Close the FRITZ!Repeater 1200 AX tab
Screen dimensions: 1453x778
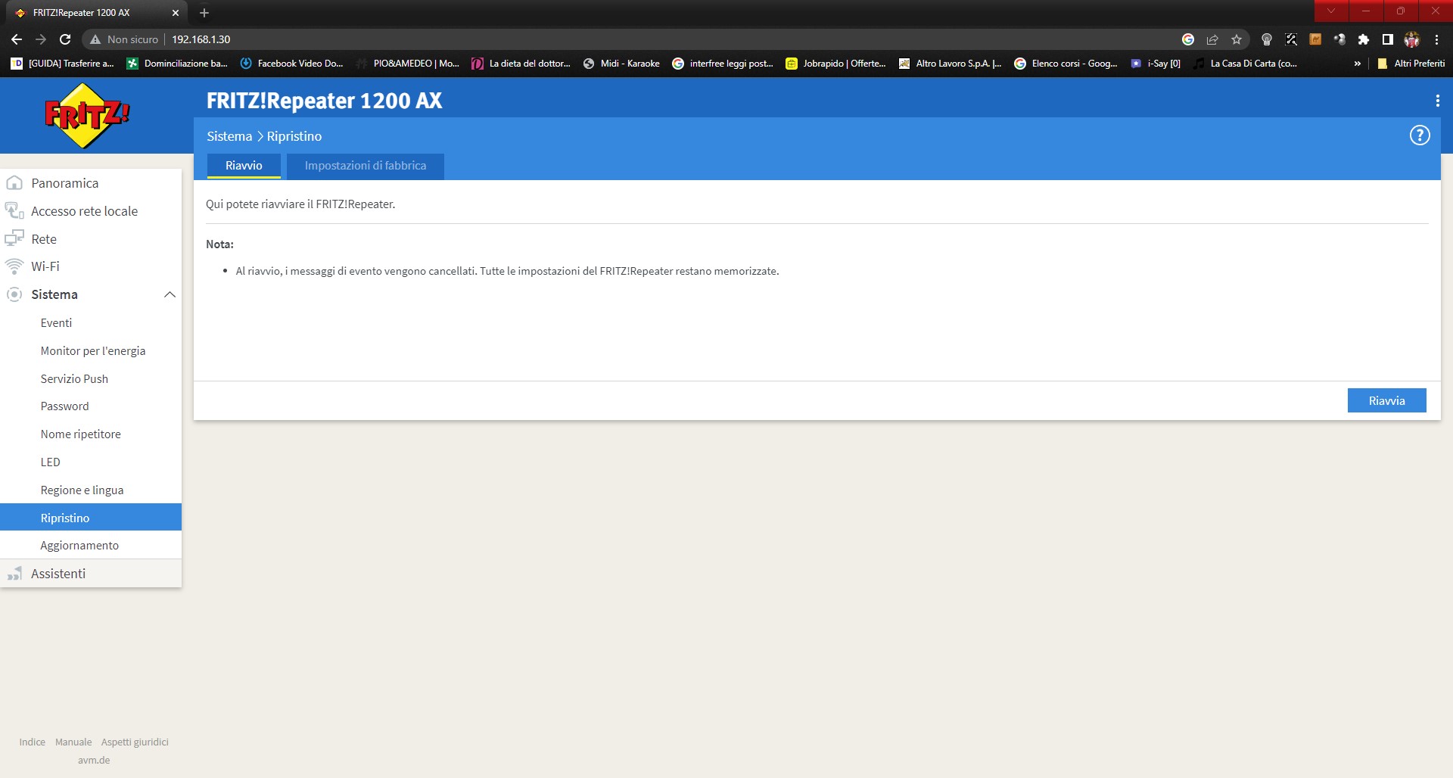[x=176, y=13]
